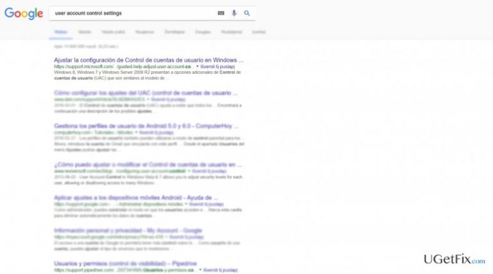
Task: Open 'Aplicar ajustes a los dispositivos móviles Android' result
Action: [x=136, y=198]
